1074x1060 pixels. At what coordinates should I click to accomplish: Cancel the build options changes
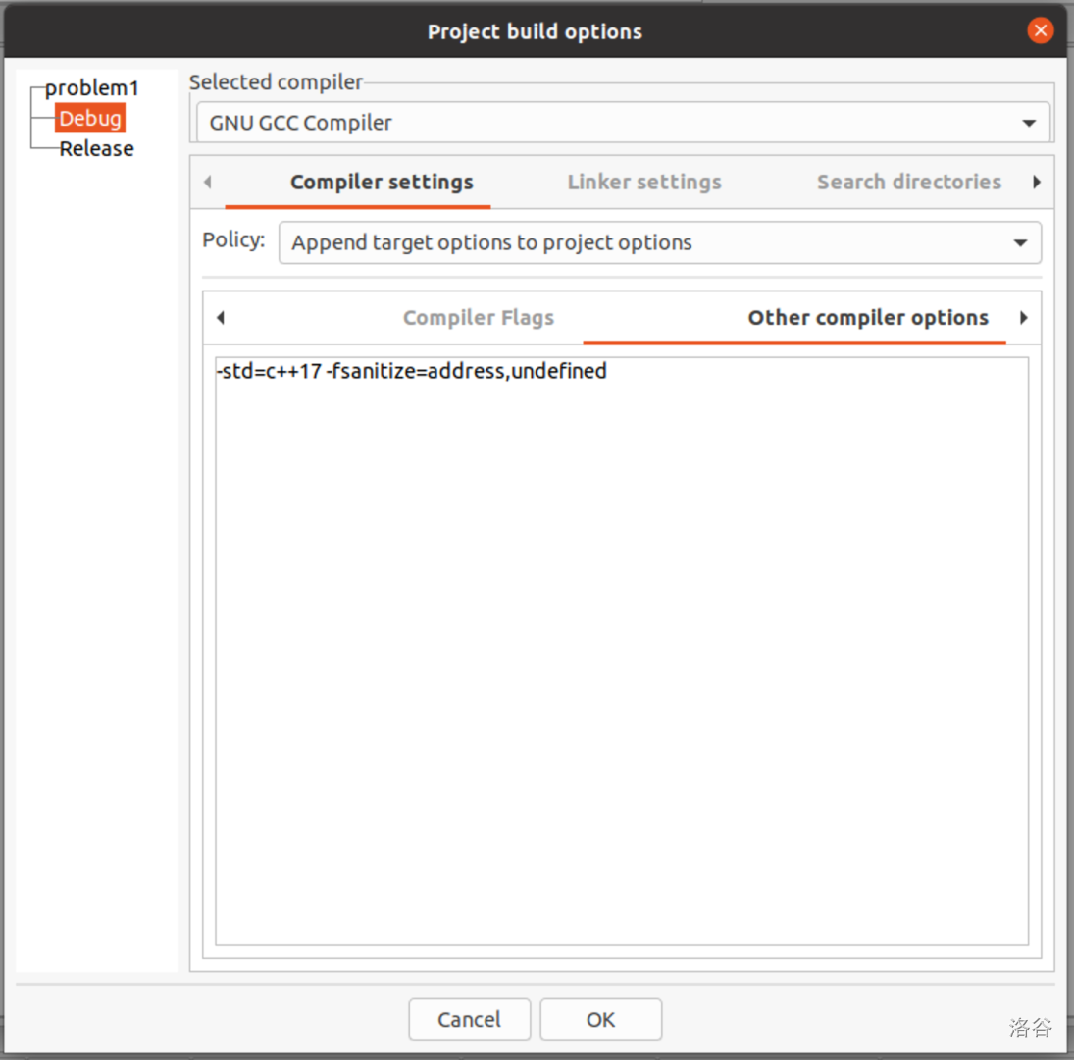point(469,1020)
